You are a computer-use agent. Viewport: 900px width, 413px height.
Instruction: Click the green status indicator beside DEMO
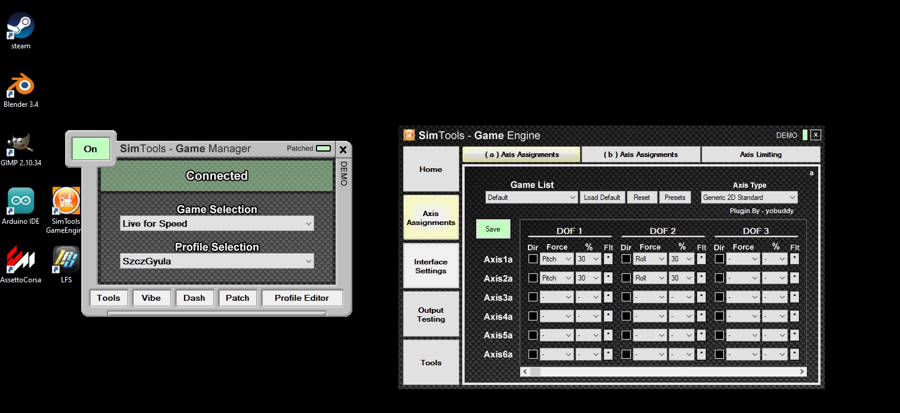click(x=805, y=135)
